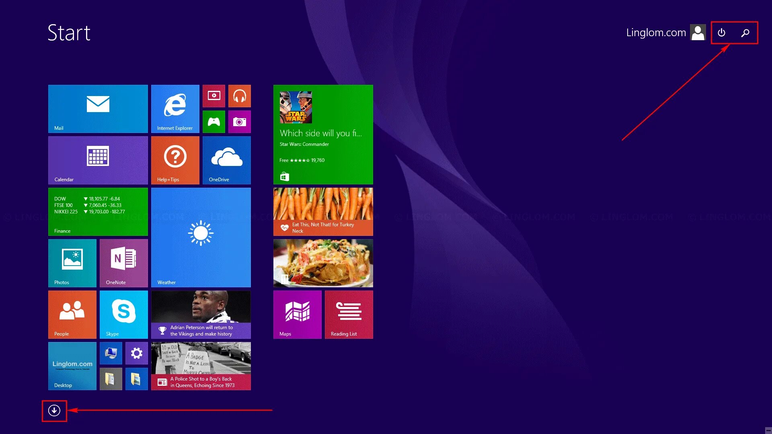Open PC Settings gear tile
772x434 pixels.
(136, 353)
